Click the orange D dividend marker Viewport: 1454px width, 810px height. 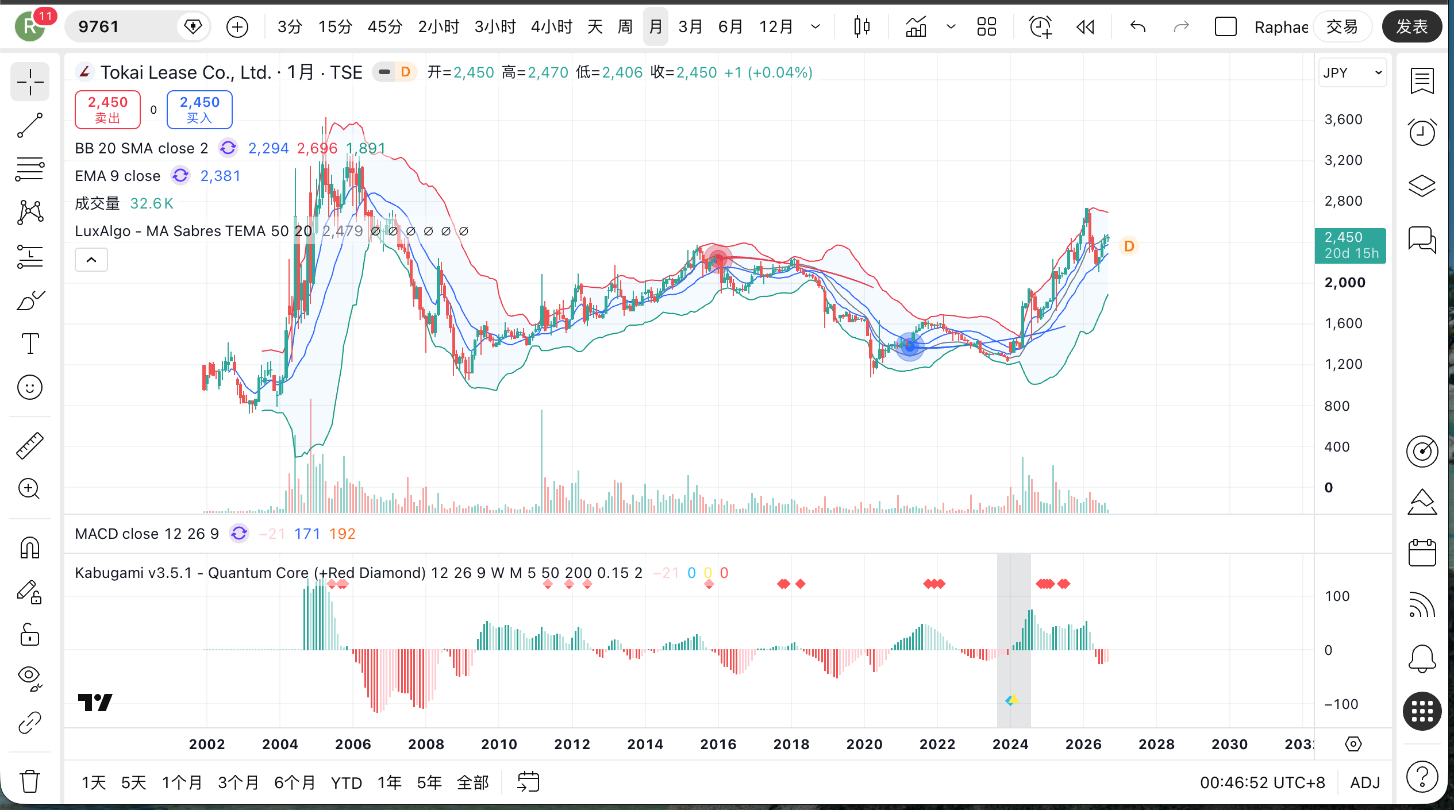(x=1129, y=246)
